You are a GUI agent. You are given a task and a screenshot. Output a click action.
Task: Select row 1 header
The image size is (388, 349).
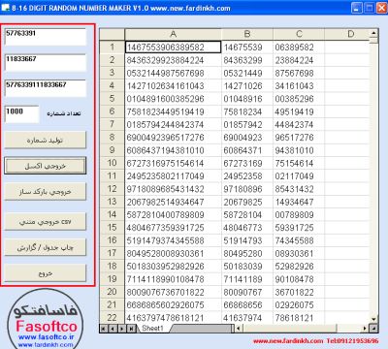tap(112, 47)
